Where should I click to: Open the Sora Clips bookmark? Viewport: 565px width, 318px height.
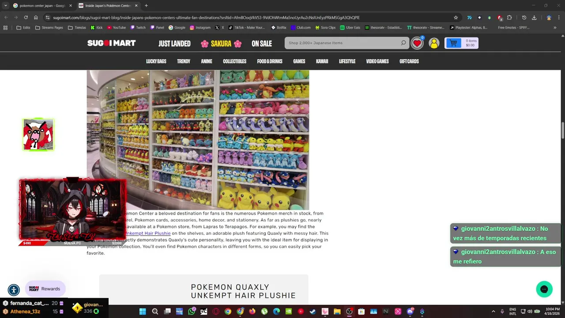tap(325, 27)
